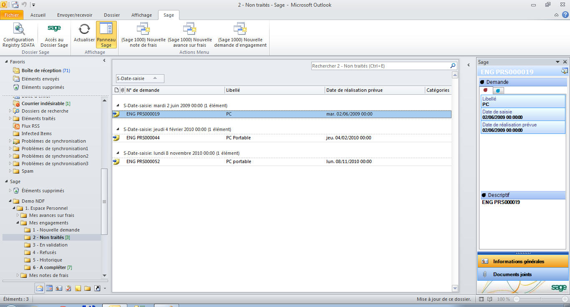
Task: Open the 3 - En validation folder
Action: coord(50,245)
